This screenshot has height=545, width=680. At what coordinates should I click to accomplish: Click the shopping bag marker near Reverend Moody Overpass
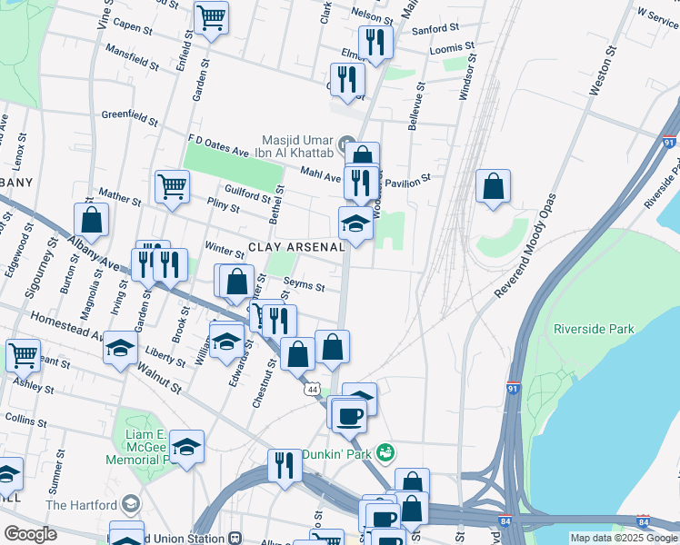493,186
